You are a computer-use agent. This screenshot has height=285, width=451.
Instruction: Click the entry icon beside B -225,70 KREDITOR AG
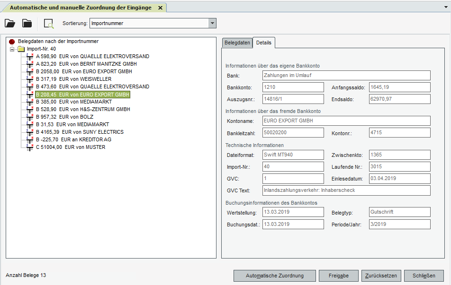tap(30, 140)
